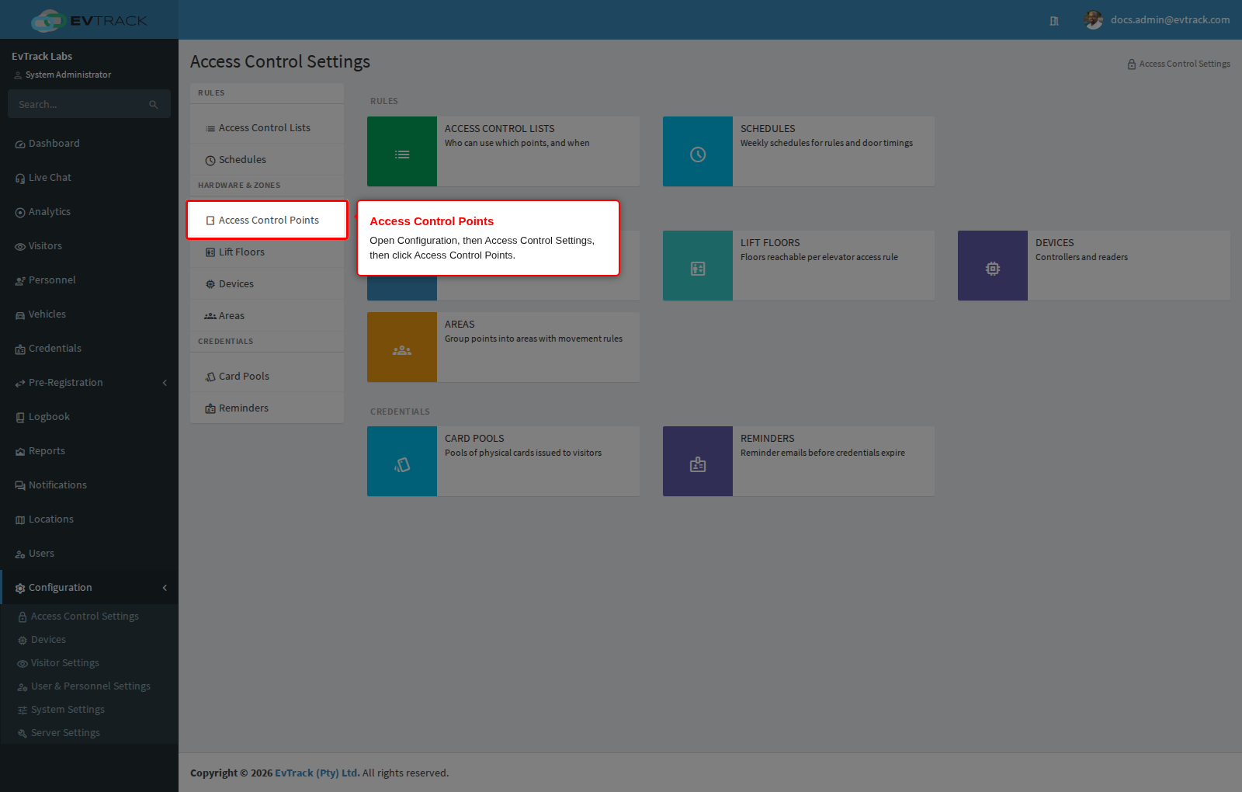The height and width of the screenshot is (792, 1242).
Task: Open User & Personnel Settings submenu item
Action: 89,686
